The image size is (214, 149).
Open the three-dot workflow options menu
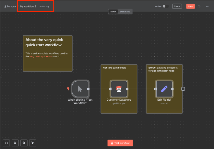pyautogui.click(x=207, y=6)
